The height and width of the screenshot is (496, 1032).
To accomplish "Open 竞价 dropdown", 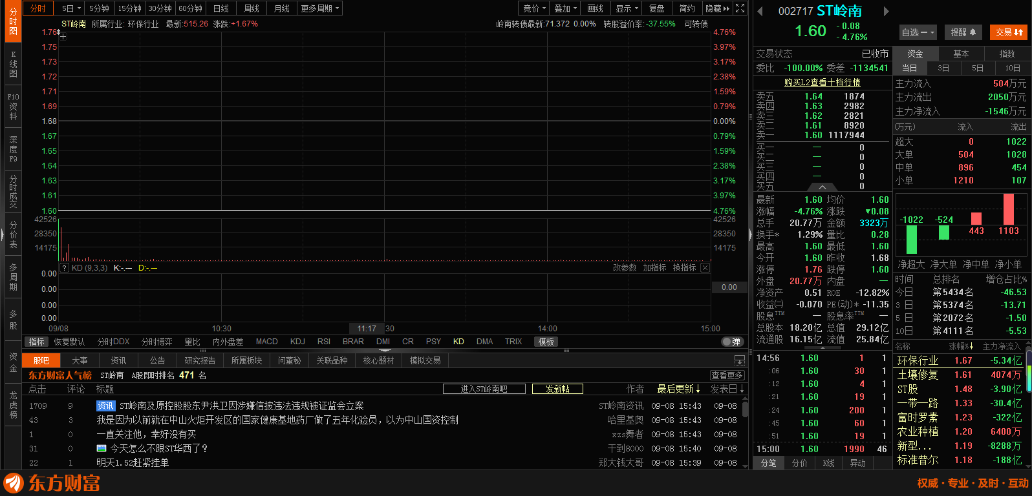I will tap(534, 8).
